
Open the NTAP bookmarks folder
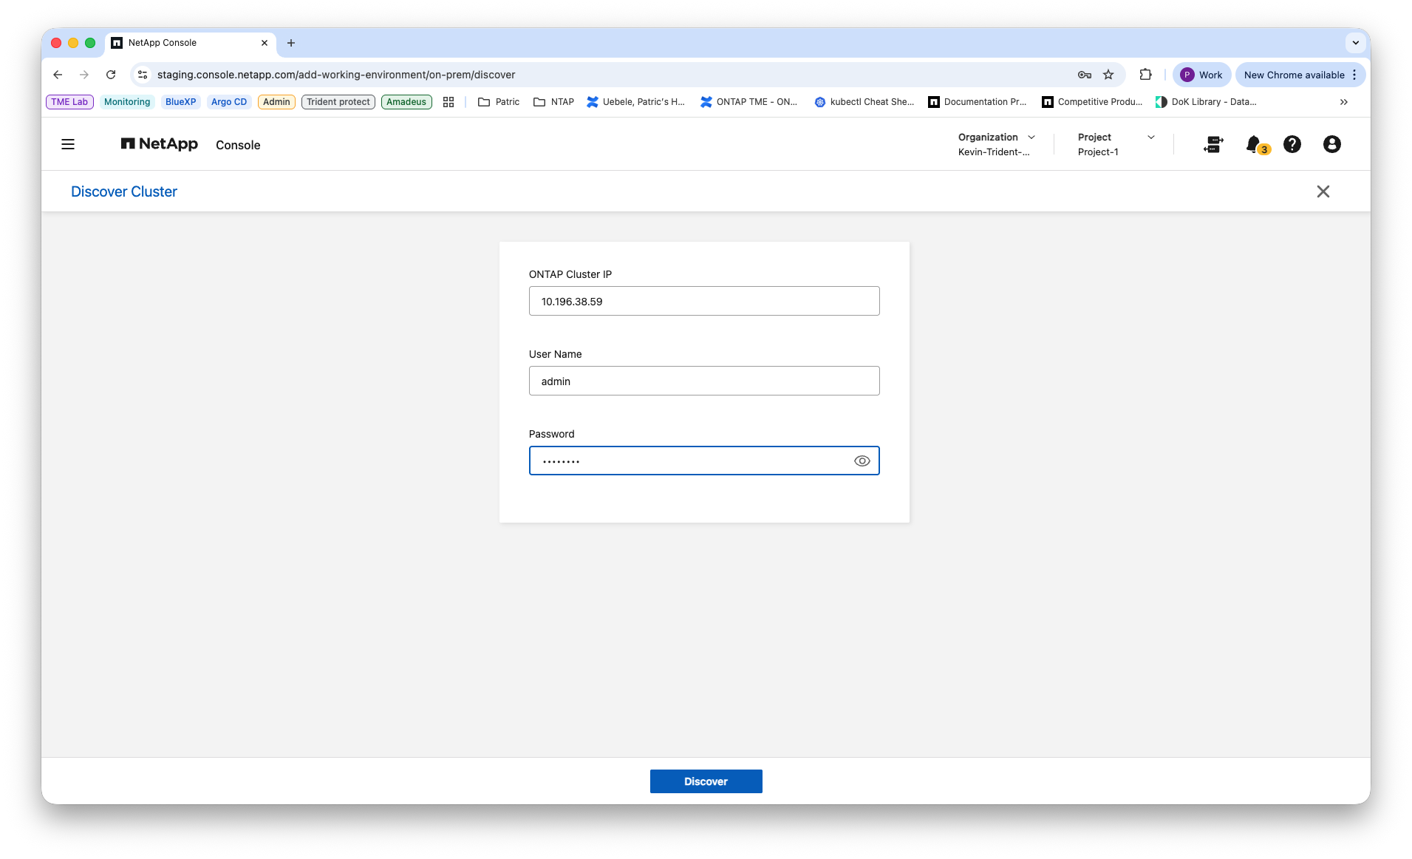coord(553,102)
